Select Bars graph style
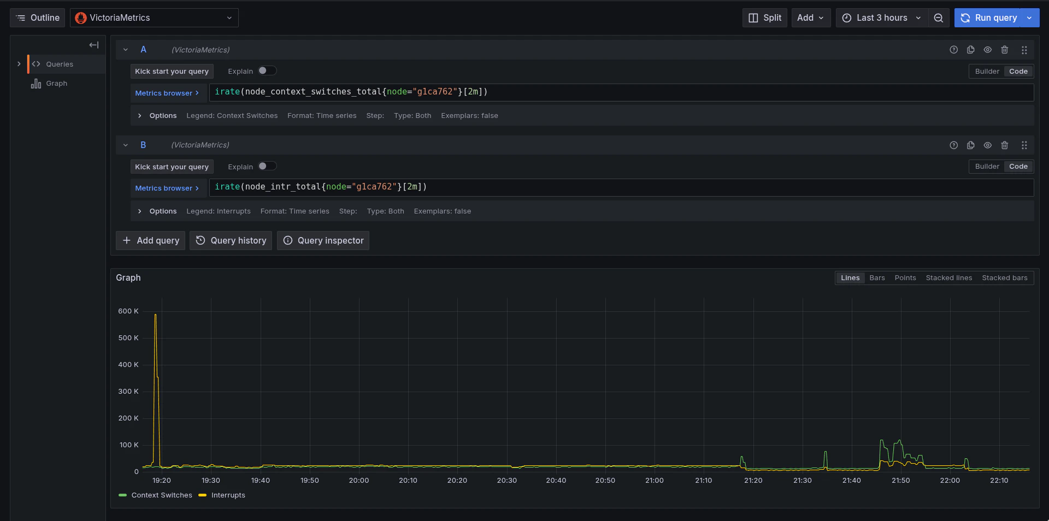 click(877, 277)
